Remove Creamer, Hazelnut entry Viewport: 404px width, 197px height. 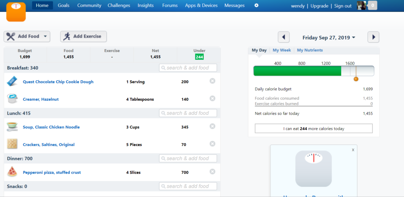click(x=212, y=98)
